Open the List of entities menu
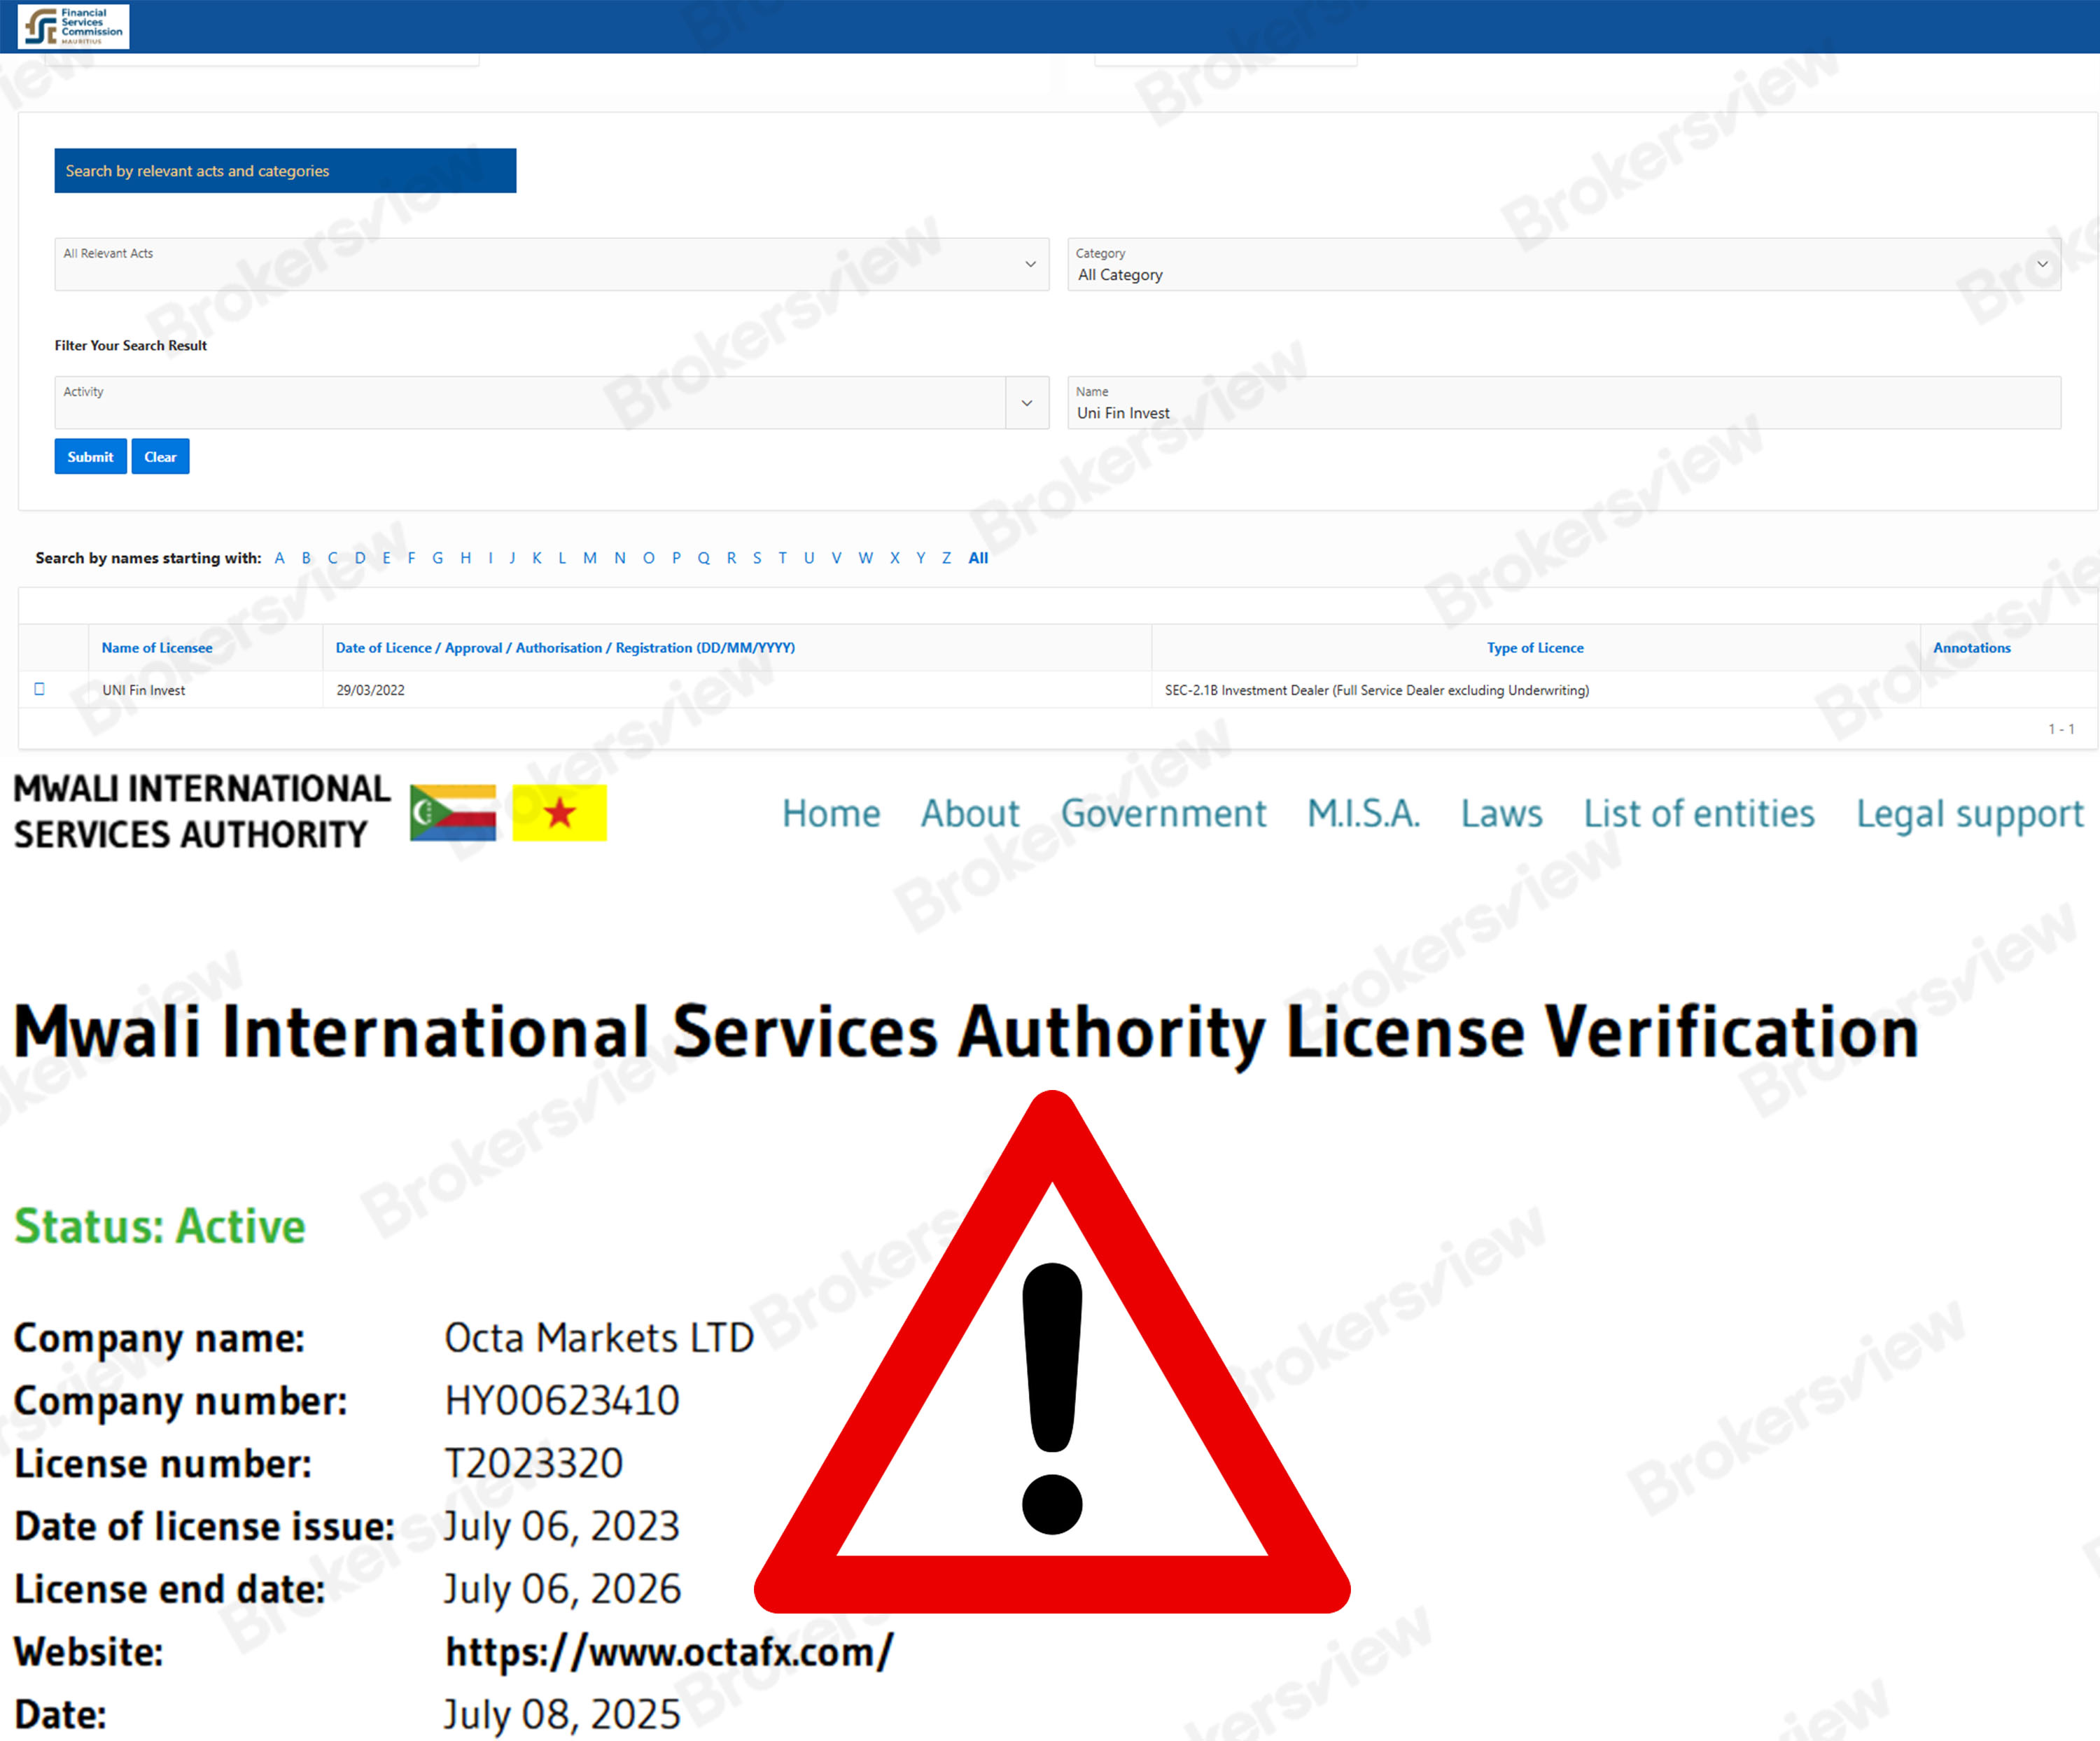Screen dimensions: 2100x1741 point(1698,814)
